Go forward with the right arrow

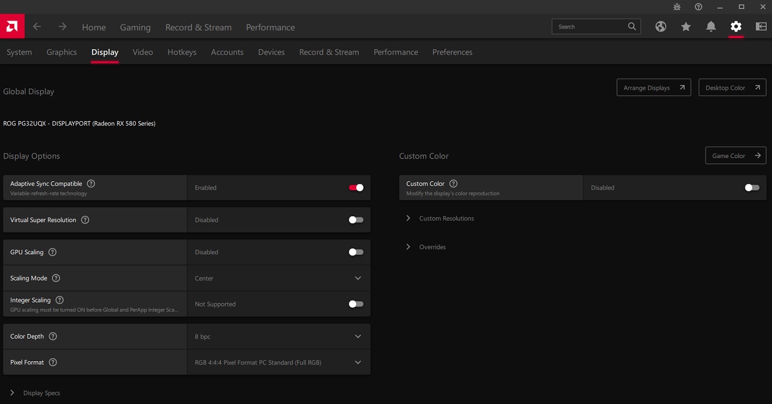62,27
